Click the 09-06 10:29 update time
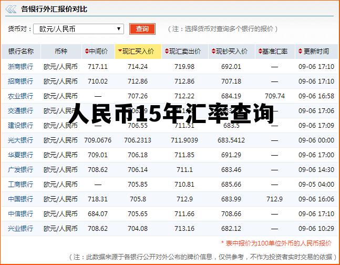This screenshot has height=265, width=340. pos(316,229)
